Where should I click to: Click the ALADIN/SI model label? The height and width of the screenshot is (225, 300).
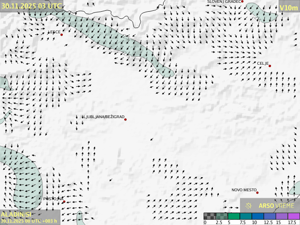[16, 214]
